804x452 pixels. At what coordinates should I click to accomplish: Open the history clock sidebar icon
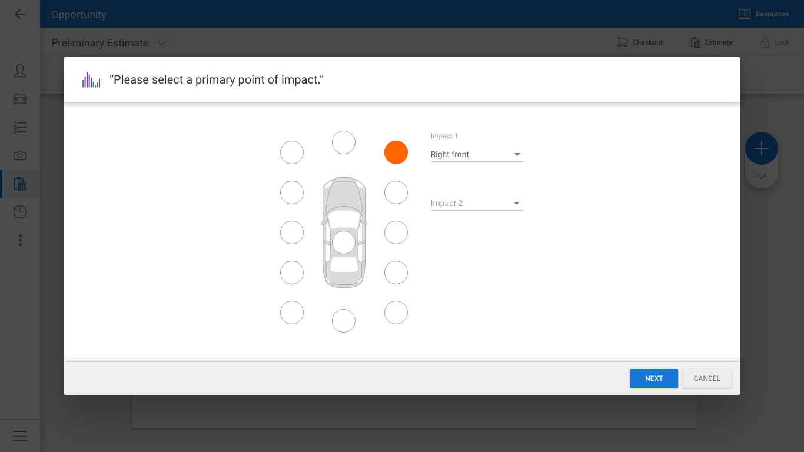(20, 212)
